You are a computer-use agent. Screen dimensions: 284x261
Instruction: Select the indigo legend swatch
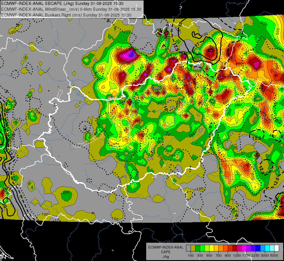pyautogui.click(x=253, y=248)
